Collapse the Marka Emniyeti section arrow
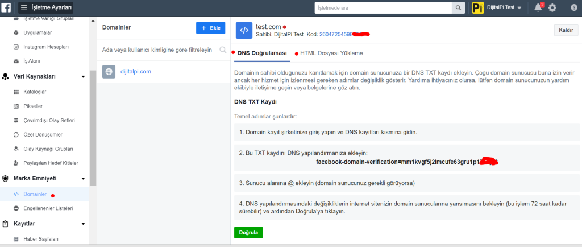The height and width of the screenshot is (247, 582). 83,179
